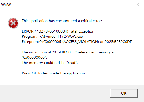Click the gray footer area beside OK
Image resolution: width=144 pixels, height=102 pixels.
coord(55,93)
